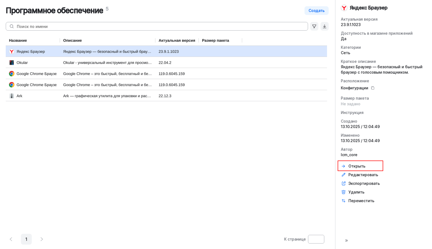Click lcm_core author value

(349, 155)
